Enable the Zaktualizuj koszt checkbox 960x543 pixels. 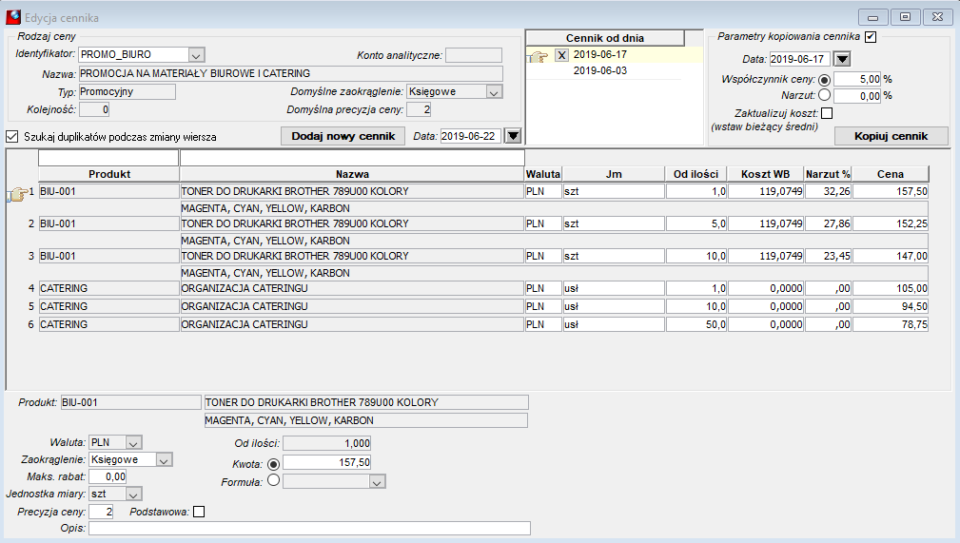click(x=827, y=113)
